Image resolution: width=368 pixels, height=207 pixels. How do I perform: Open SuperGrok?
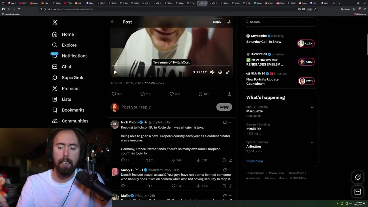click(x=68, y=78)
